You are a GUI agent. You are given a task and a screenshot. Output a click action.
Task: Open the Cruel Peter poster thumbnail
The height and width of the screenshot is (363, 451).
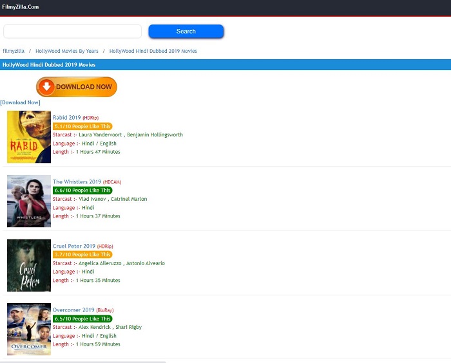click(29, 265)
